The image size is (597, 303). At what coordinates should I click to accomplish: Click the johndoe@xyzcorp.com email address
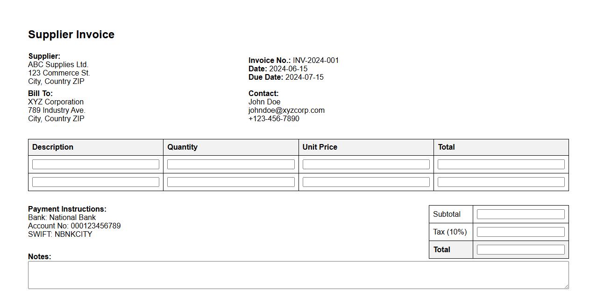tap(286, 110)
